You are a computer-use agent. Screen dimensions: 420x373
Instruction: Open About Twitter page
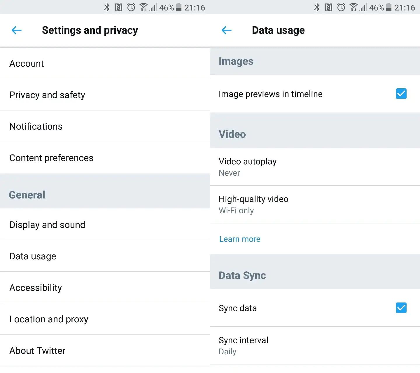pos(105,351)
